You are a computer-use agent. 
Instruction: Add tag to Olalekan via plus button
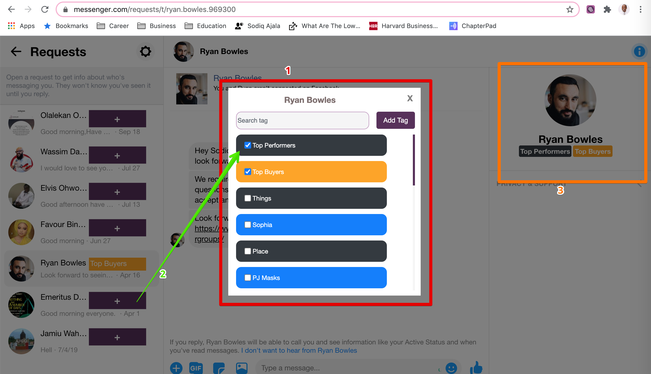[117, 119]
